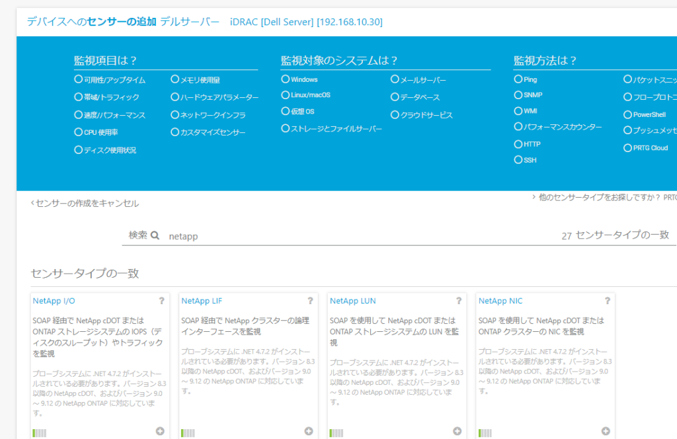This screenshot has height=439, width=677.
Task: Select 帯域/トラフィック radio option
Action: [x=78, y=97]
